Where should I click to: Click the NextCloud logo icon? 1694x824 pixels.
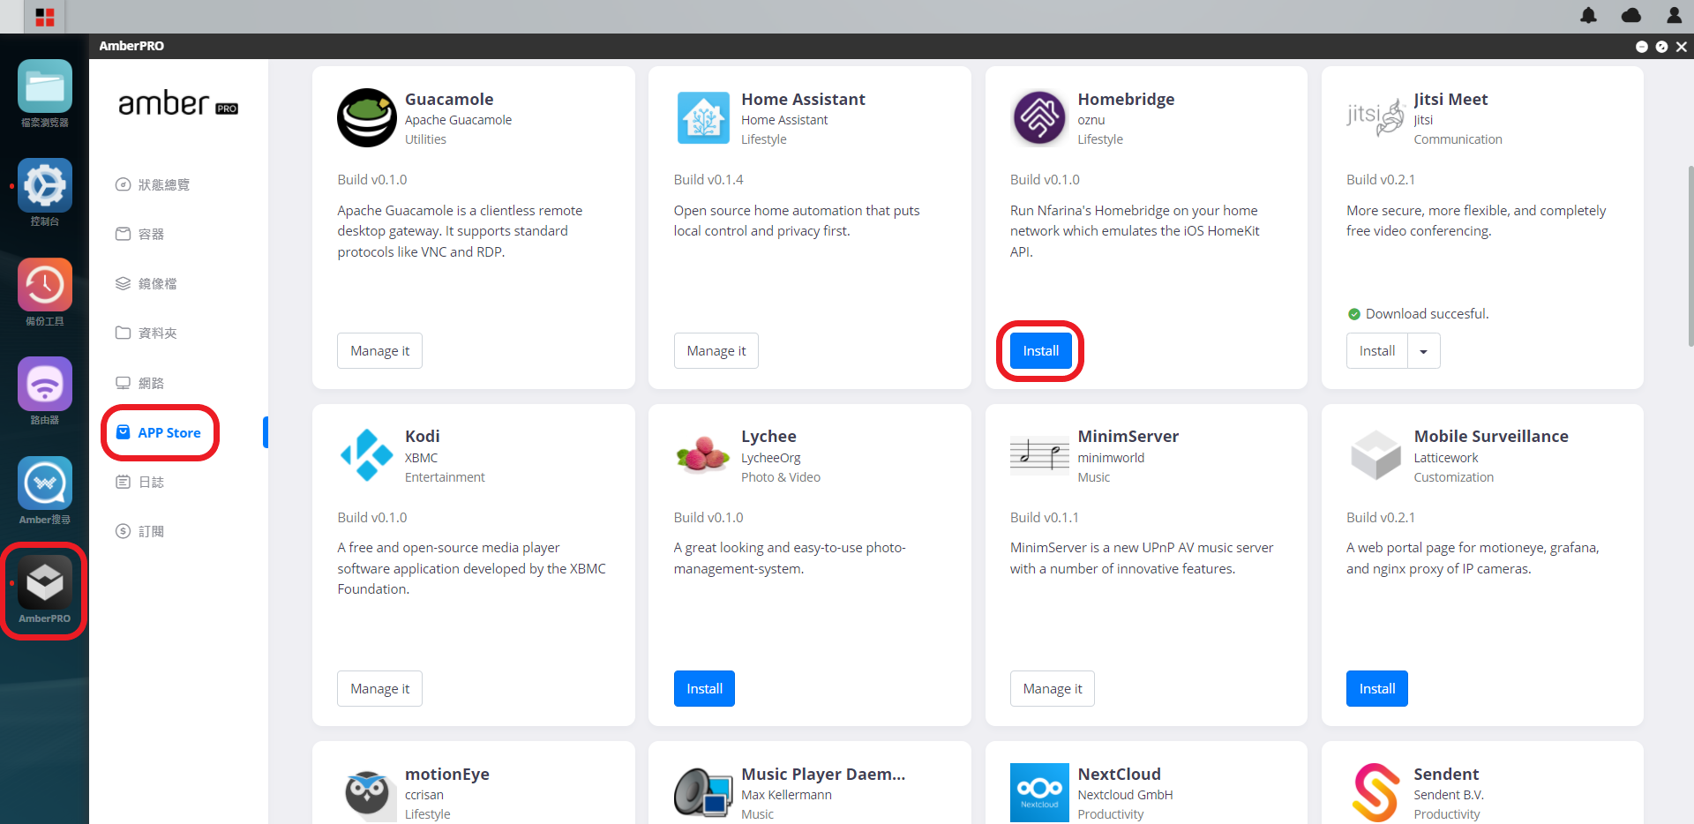tap(1039, 793)
